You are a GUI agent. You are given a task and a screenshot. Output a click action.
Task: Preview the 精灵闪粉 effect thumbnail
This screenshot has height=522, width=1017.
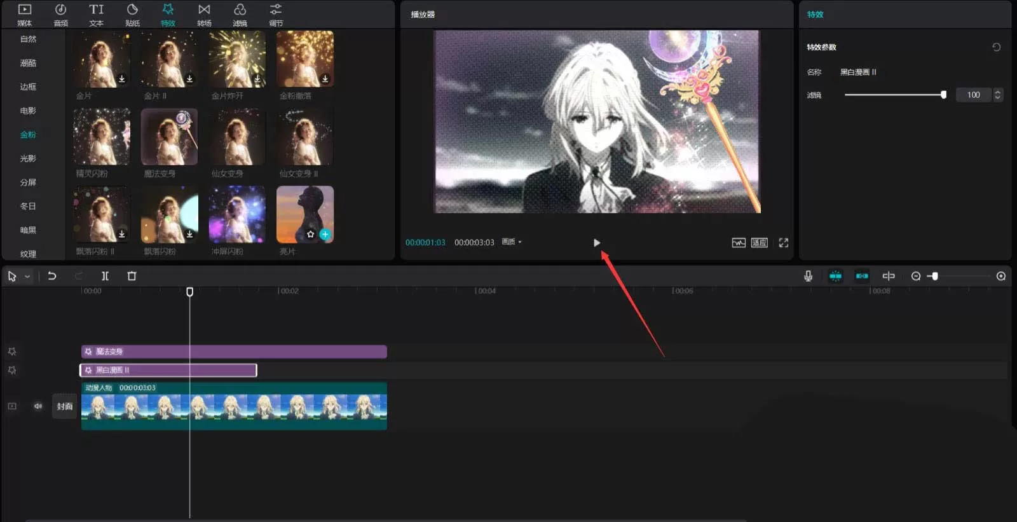(102, 137)
